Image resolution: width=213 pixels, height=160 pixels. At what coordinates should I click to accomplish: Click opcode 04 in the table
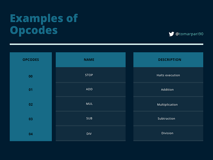pos(30,134)
